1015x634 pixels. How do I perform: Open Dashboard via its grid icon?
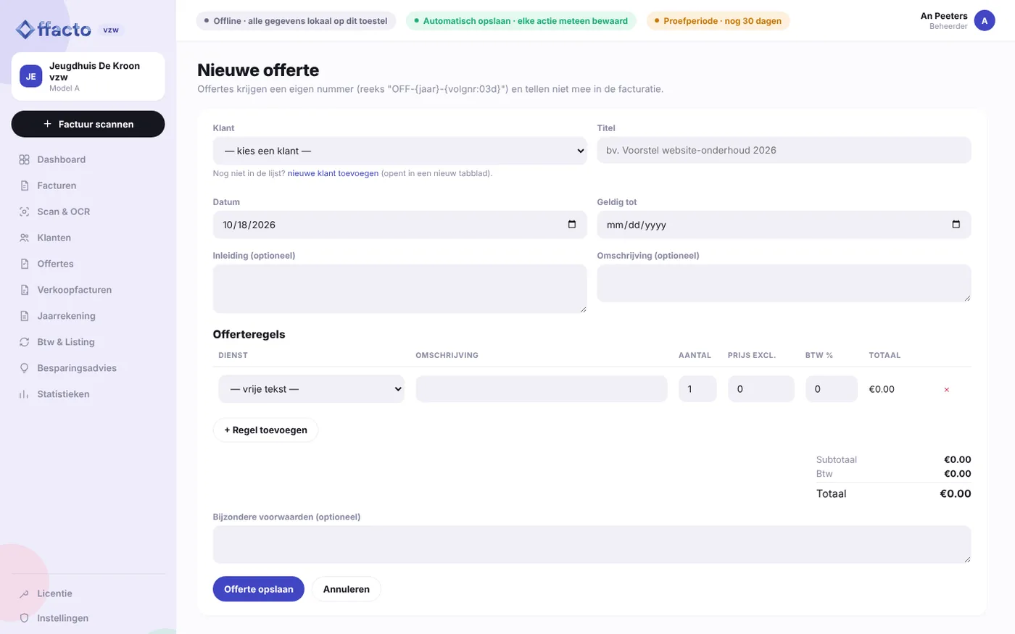click(24, 159)
